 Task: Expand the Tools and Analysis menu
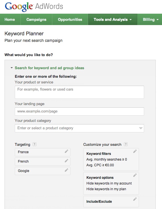[x=113, y=19]
